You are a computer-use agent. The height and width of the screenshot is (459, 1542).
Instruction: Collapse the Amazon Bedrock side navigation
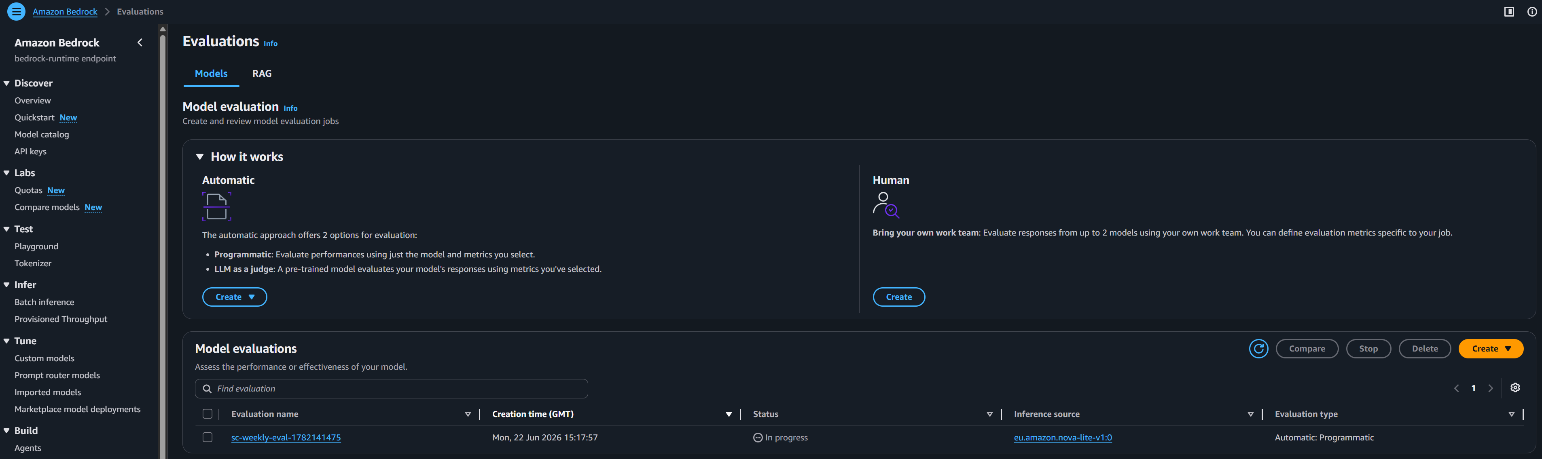140,42
